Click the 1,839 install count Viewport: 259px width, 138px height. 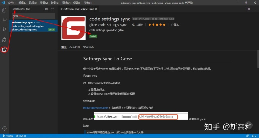[x=137, y=25]
